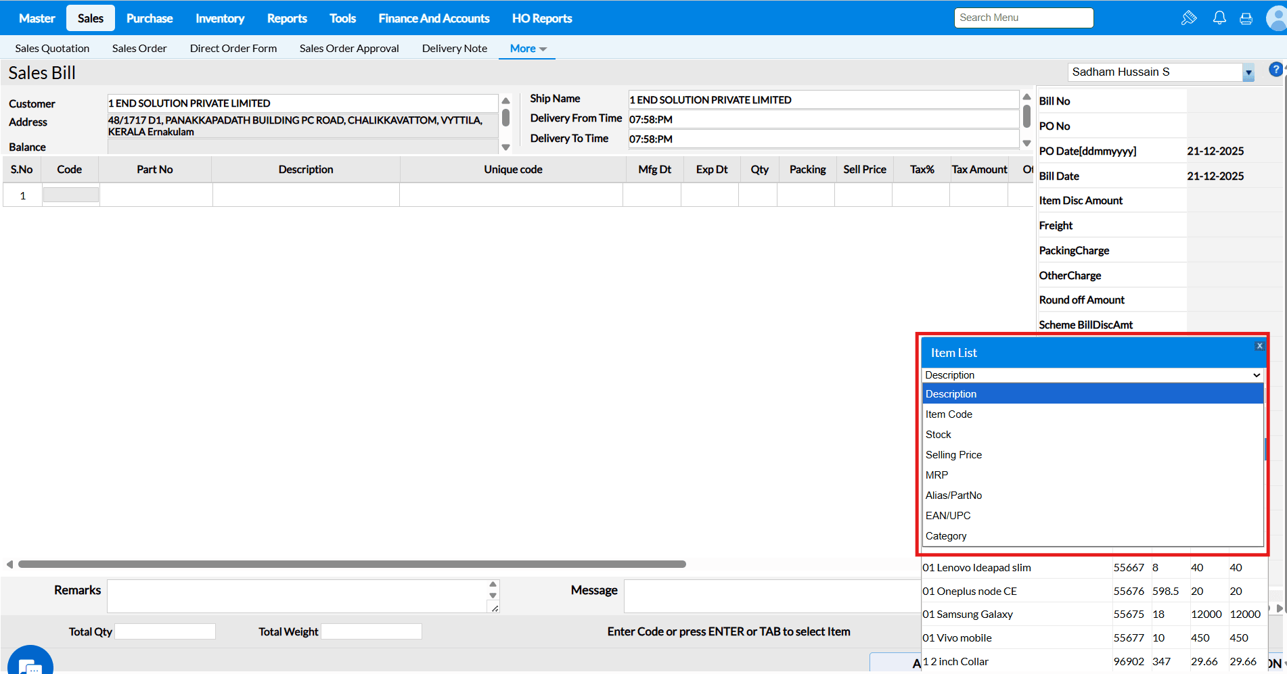Image resolution: width=1287 pixels, height=674 pixels.
Task: Select Item Code in the Item List dropdown
Action: pyautogui.click(x=949, y=414)
